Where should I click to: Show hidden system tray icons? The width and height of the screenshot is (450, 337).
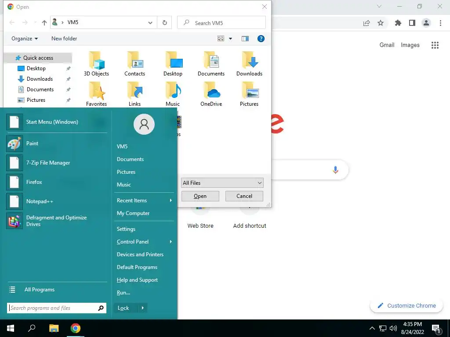pos(372,328)
